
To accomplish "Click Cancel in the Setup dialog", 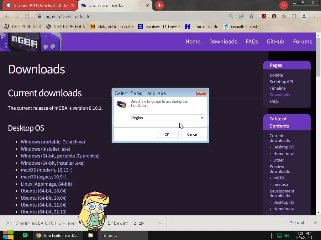I will click(192, 134).
